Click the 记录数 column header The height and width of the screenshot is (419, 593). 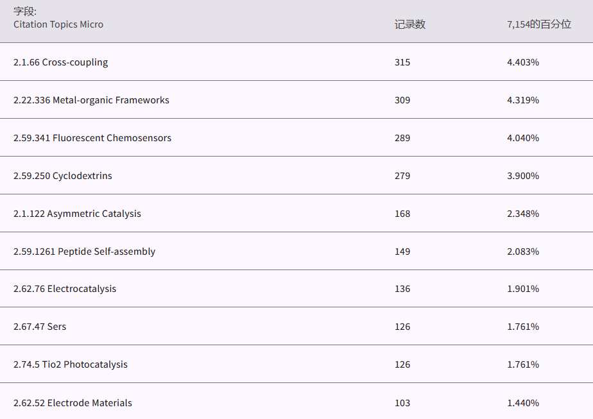pos(410,24)
